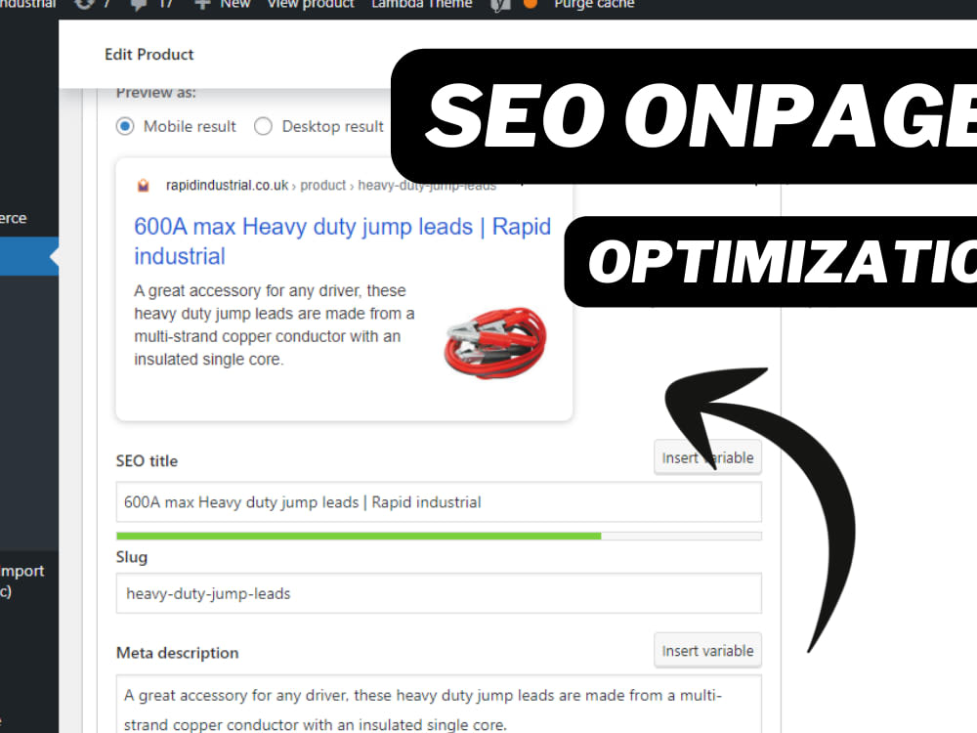This screenshot has width=977, height=733.
Task: Click the Yoast SEO icon in admin bar
Action: pyautogui.click(x=500, y=5)
